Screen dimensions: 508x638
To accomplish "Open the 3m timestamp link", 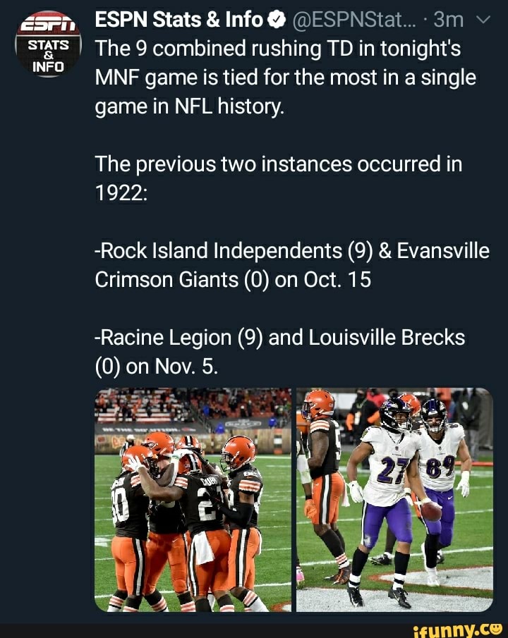I will tap(447, 20).
